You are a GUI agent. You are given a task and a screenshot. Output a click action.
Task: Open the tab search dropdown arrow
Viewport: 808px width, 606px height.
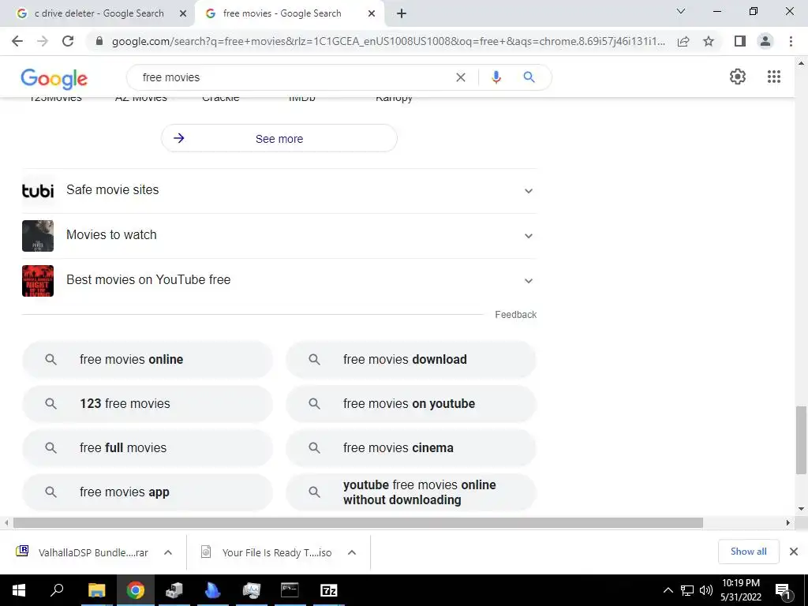pos(681,11)
